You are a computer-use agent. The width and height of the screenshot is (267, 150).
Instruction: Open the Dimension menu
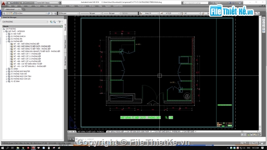62,6
